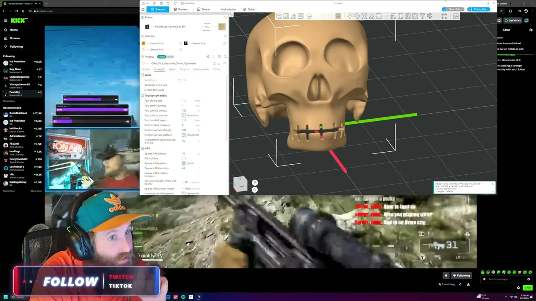Click the layers stack icon in viewport toolbar
The width and height of the screenshot is (536, 301).
338,16
